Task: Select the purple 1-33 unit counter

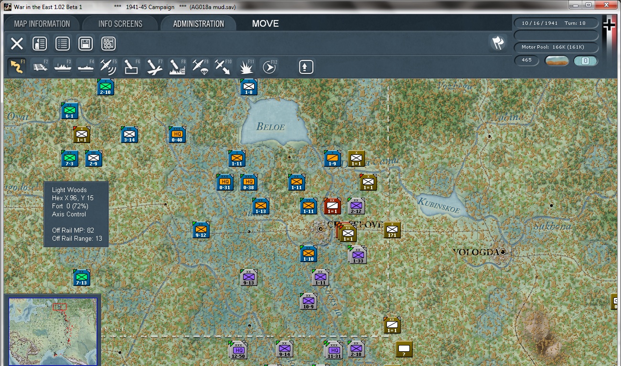Action: point(358,255)
